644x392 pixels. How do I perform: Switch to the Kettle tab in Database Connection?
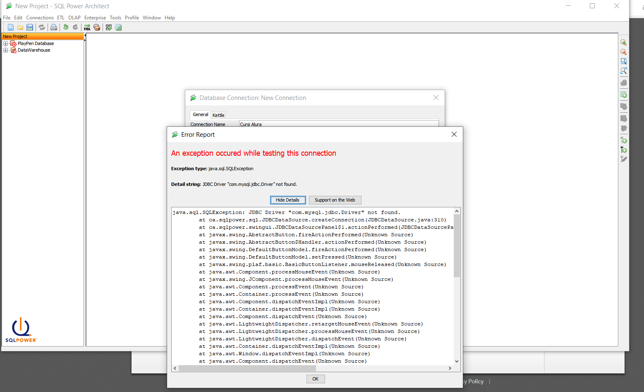coord(218,115)
